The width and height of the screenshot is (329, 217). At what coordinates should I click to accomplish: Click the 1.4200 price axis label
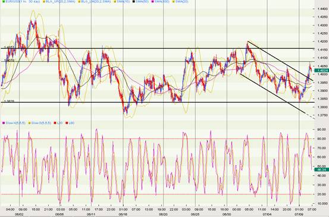(322, 42)
